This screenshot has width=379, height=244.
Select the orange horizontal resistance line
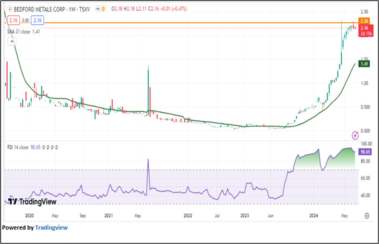(x=181, y=23)
